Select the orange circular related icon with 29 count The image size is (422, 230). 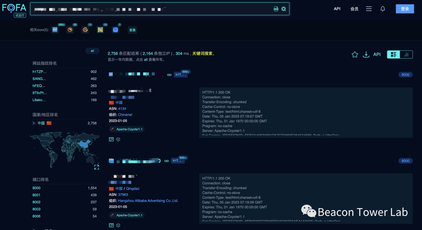70,30
